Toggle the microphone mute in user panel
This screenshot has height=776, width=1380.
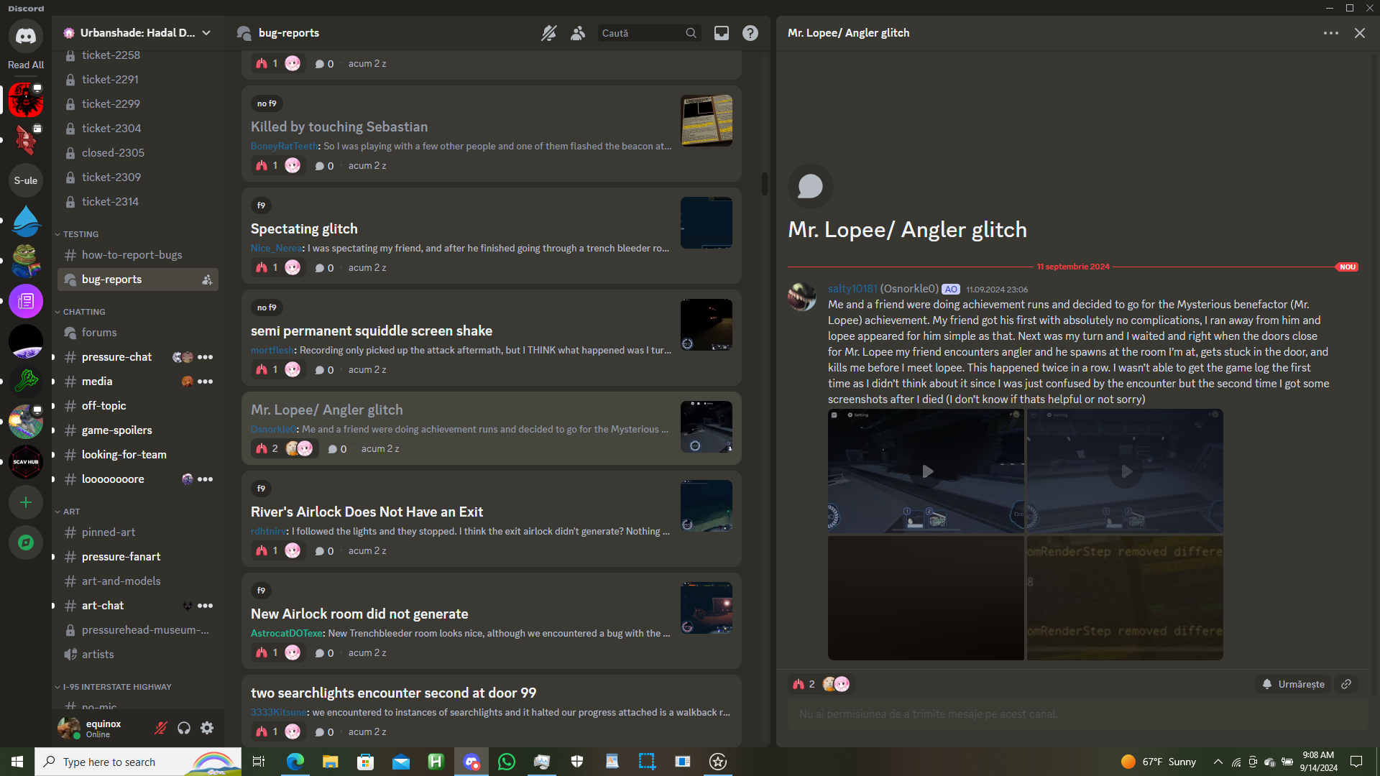point(161,728)
